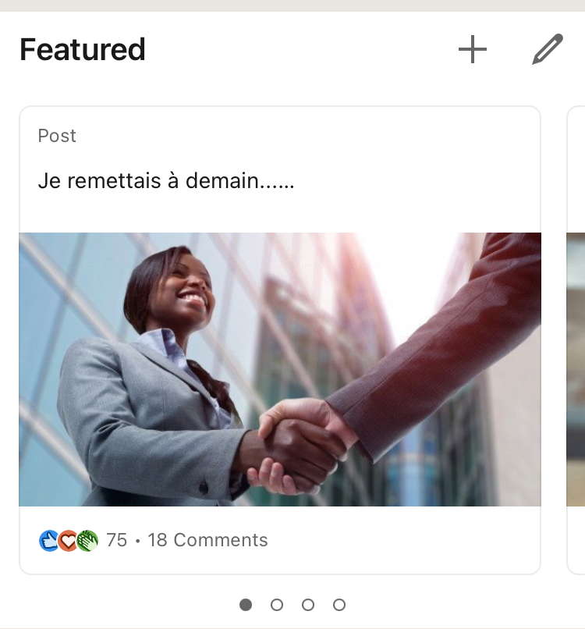Add a new featured item with plus icon
585x629 pixels.
pos(473,49)
